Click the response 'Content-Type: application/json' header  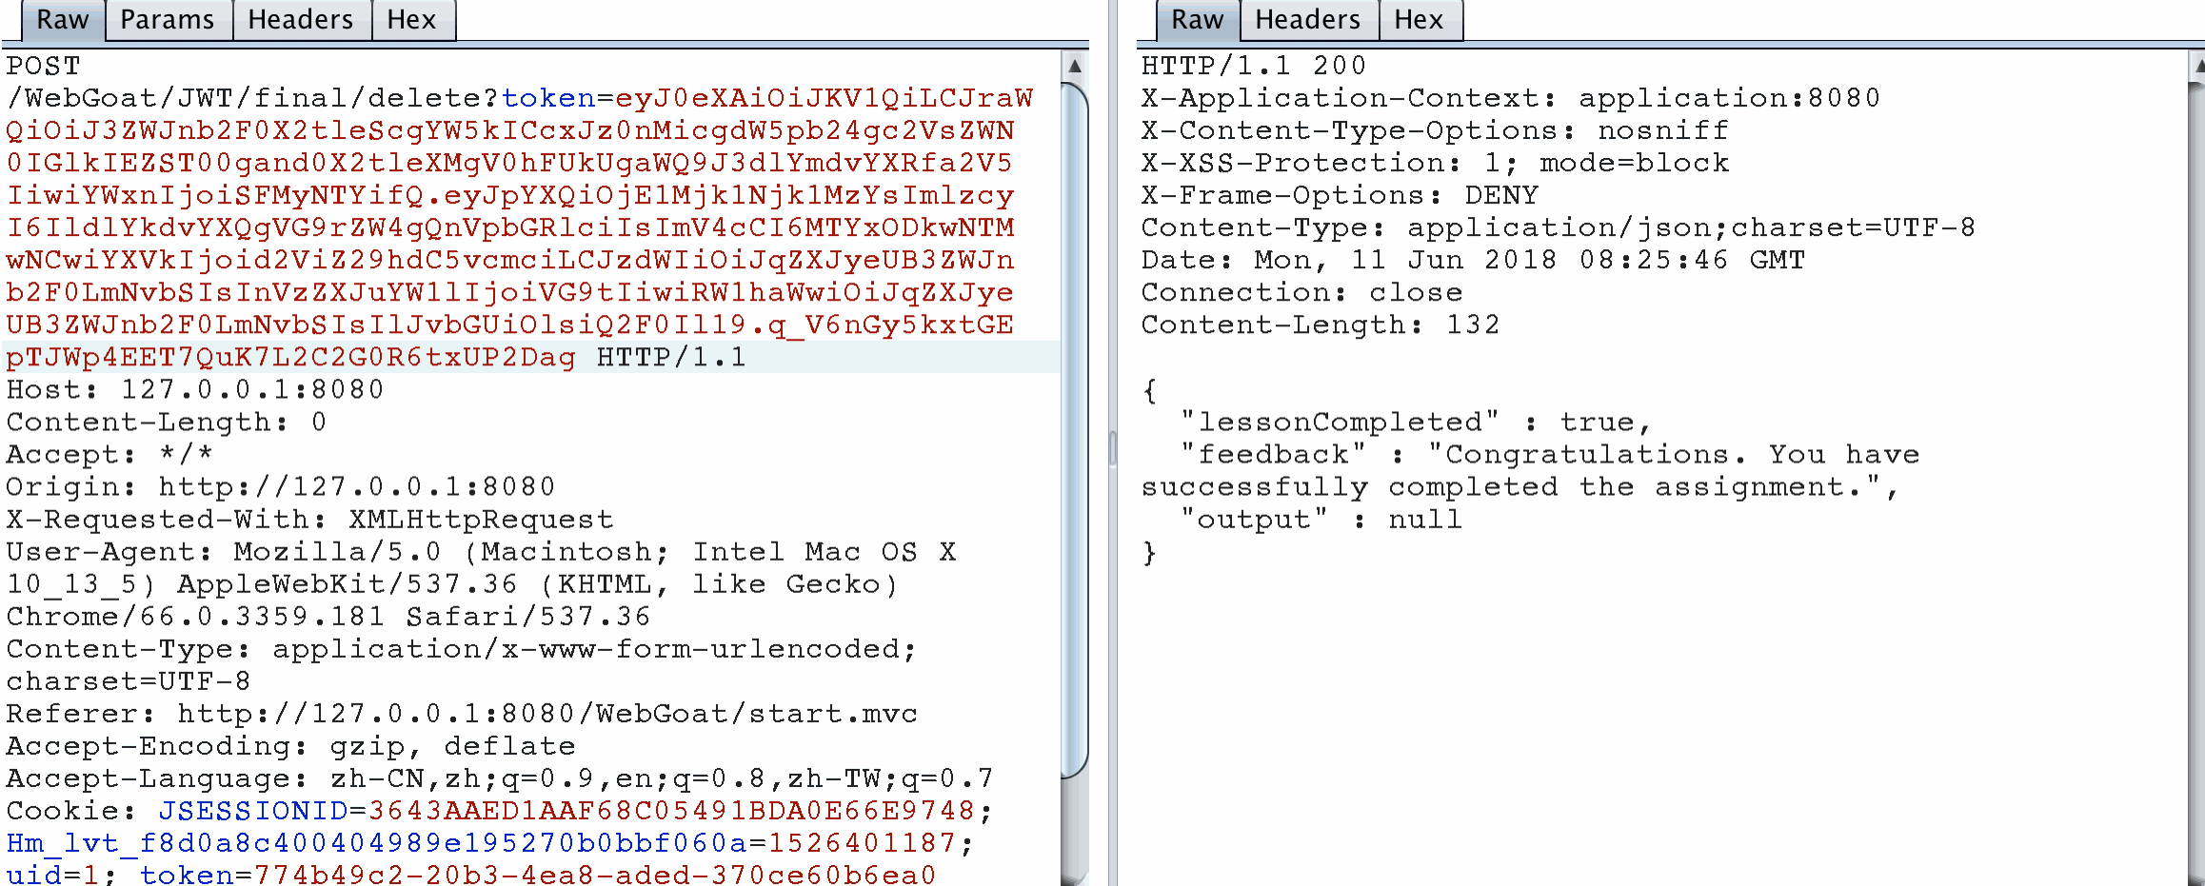tap(1559, 227)
